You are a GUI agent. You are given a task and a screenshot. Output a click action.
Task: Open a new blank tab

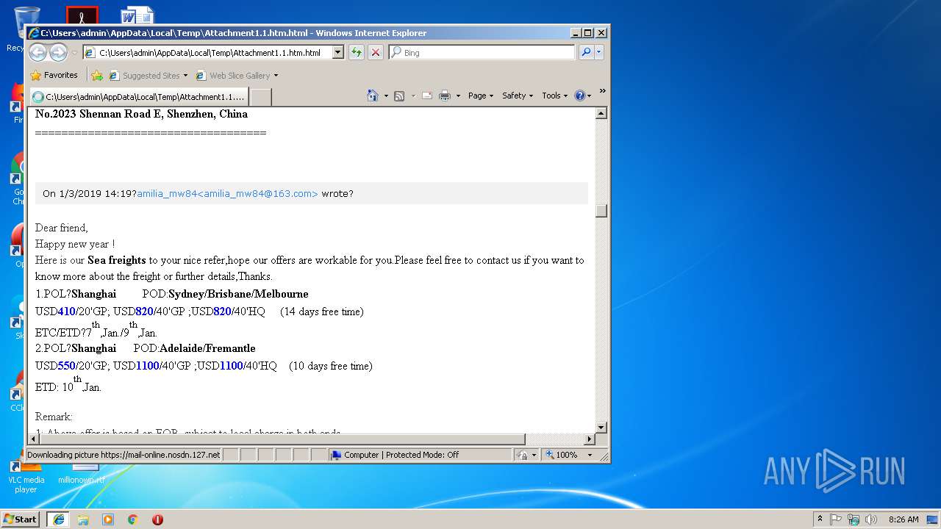click(261, 97)
